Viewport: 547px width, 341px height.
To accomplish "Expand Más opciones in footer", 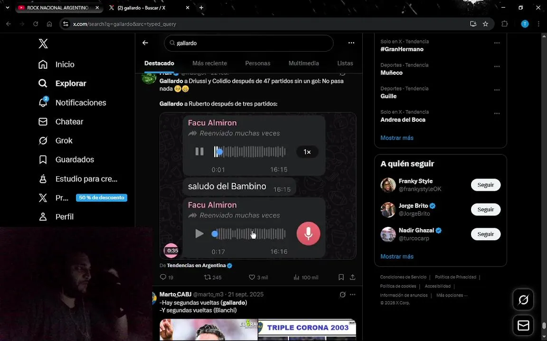I will [452, 296].
